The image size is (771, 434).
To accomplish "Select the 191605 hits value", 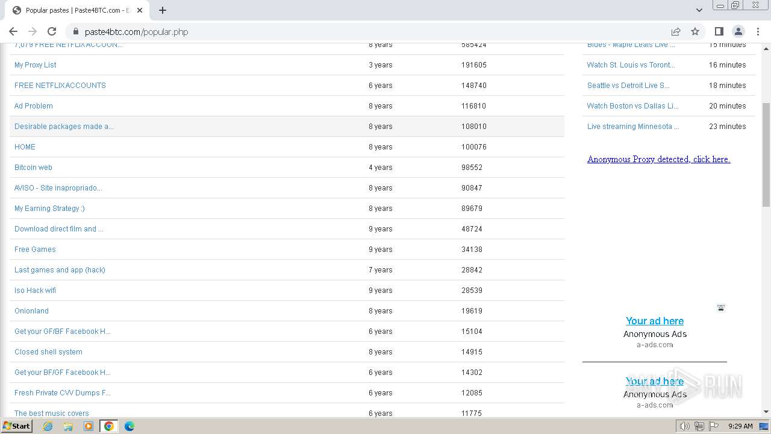I will click(474, 65).
